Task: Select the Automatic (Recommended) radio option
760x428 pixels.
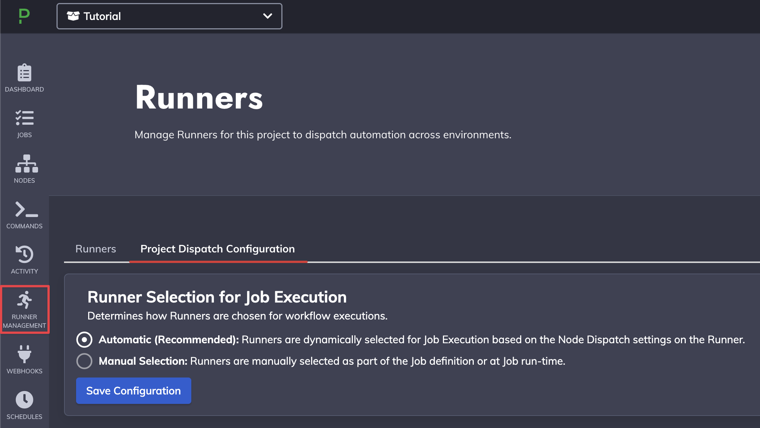Action: click(84, 339)
